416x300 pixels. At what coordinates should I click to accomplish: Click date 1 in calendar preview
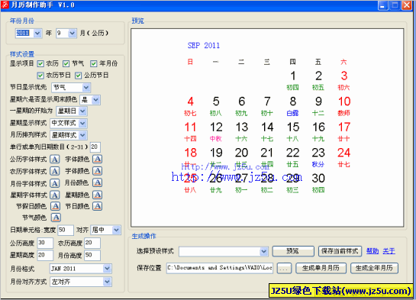(x=293, y=76)
